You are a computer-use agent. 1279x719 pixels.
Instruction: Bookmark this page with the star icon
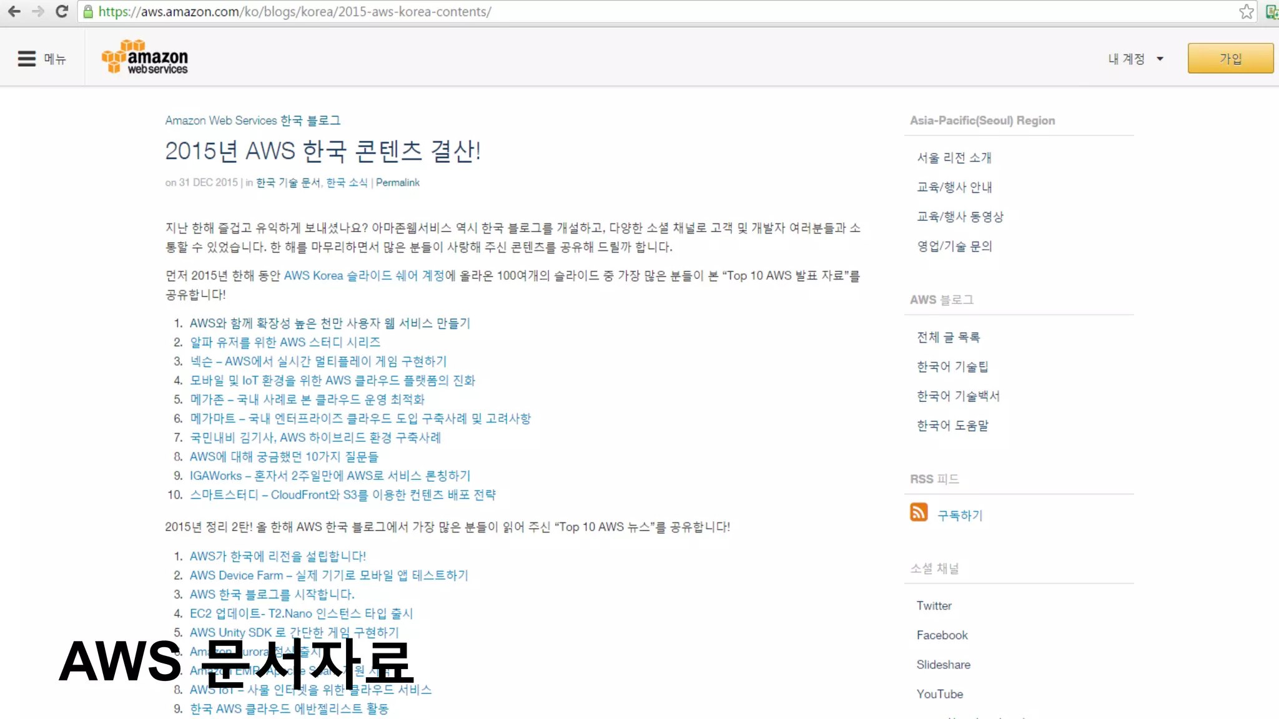(x=1247, y=12)
